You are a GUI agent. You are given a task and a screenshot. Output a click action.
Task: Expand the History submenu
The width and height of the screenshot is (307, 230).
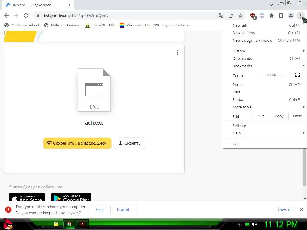(x=264, y=51)
